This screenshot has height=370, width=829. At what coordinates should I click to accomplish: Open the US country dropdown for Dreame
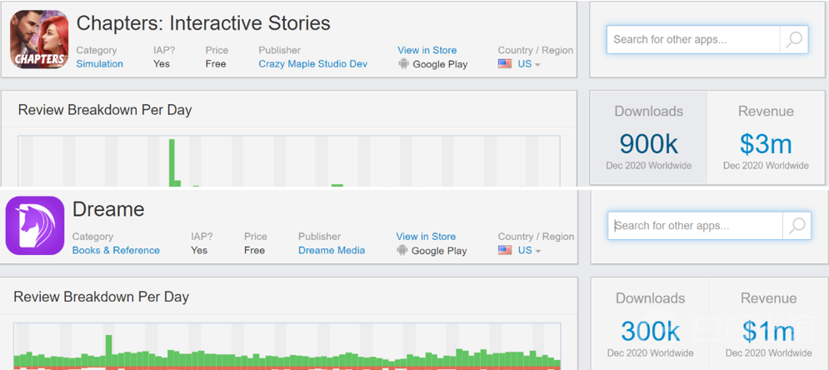529,250
